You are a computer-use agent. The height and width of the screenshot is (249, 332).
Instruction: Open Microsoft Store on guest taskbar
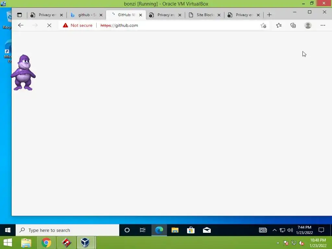coord(191,230)
